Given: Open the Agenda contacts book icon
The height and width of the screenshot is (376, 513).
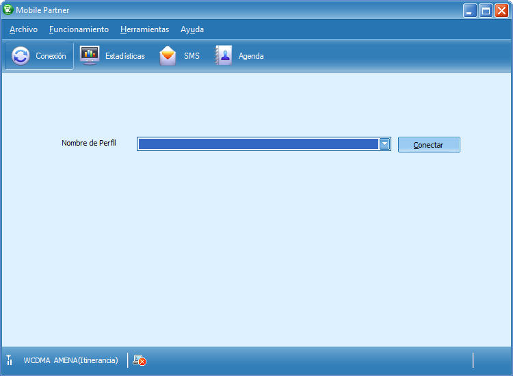Looking at the screenshot, I should (224, 55).
